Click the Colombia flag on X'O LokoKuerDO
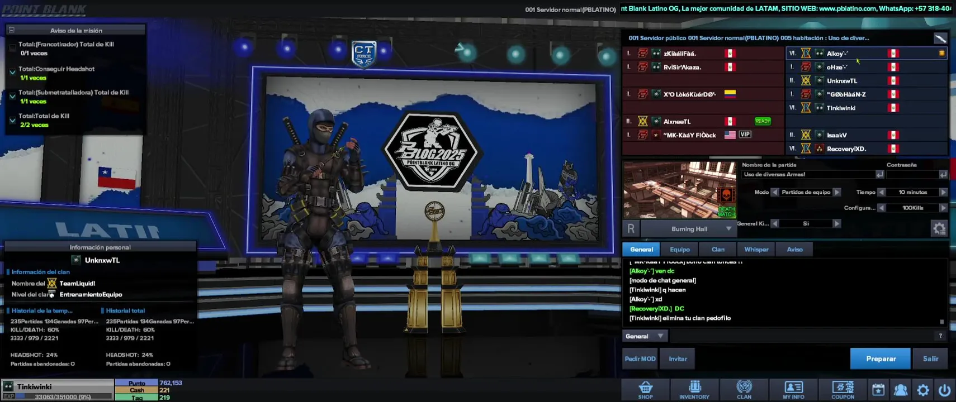956x402 pixels. pos(730,94)
